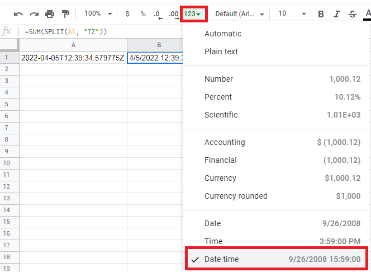Select row 2 header

(9, 69)
